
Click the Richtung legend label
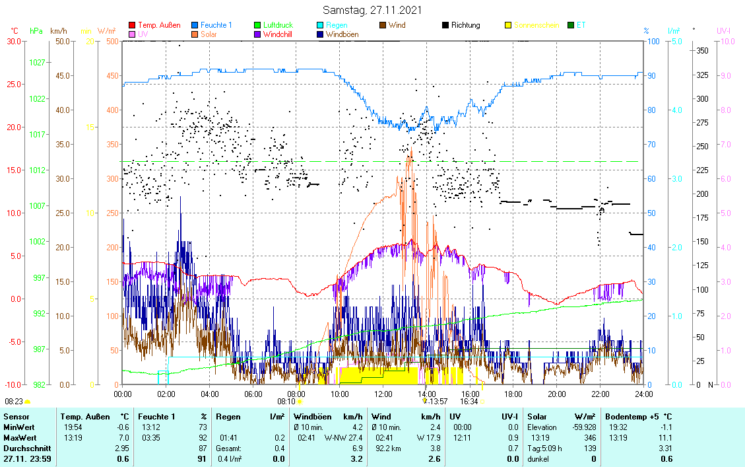pos(465,26)
